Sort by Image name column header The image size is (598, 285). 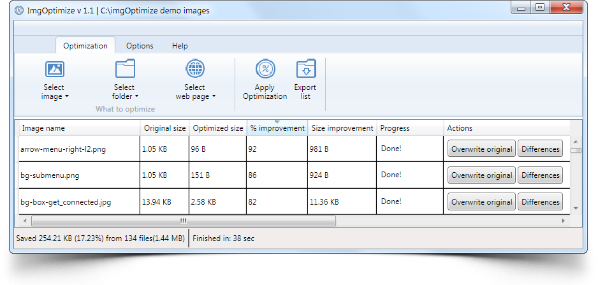(x=80, y=128)
